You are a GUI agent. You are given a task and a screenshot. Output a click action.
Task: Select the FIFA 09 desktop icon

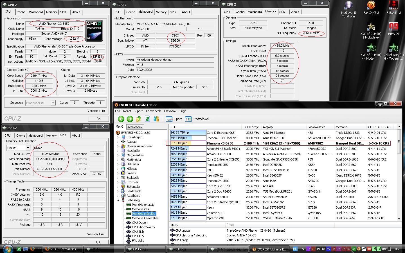coord(393,29)
